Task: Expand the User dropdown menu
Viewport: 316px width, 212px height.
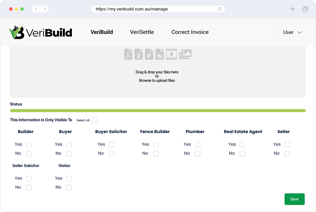Action: [292, 32]
